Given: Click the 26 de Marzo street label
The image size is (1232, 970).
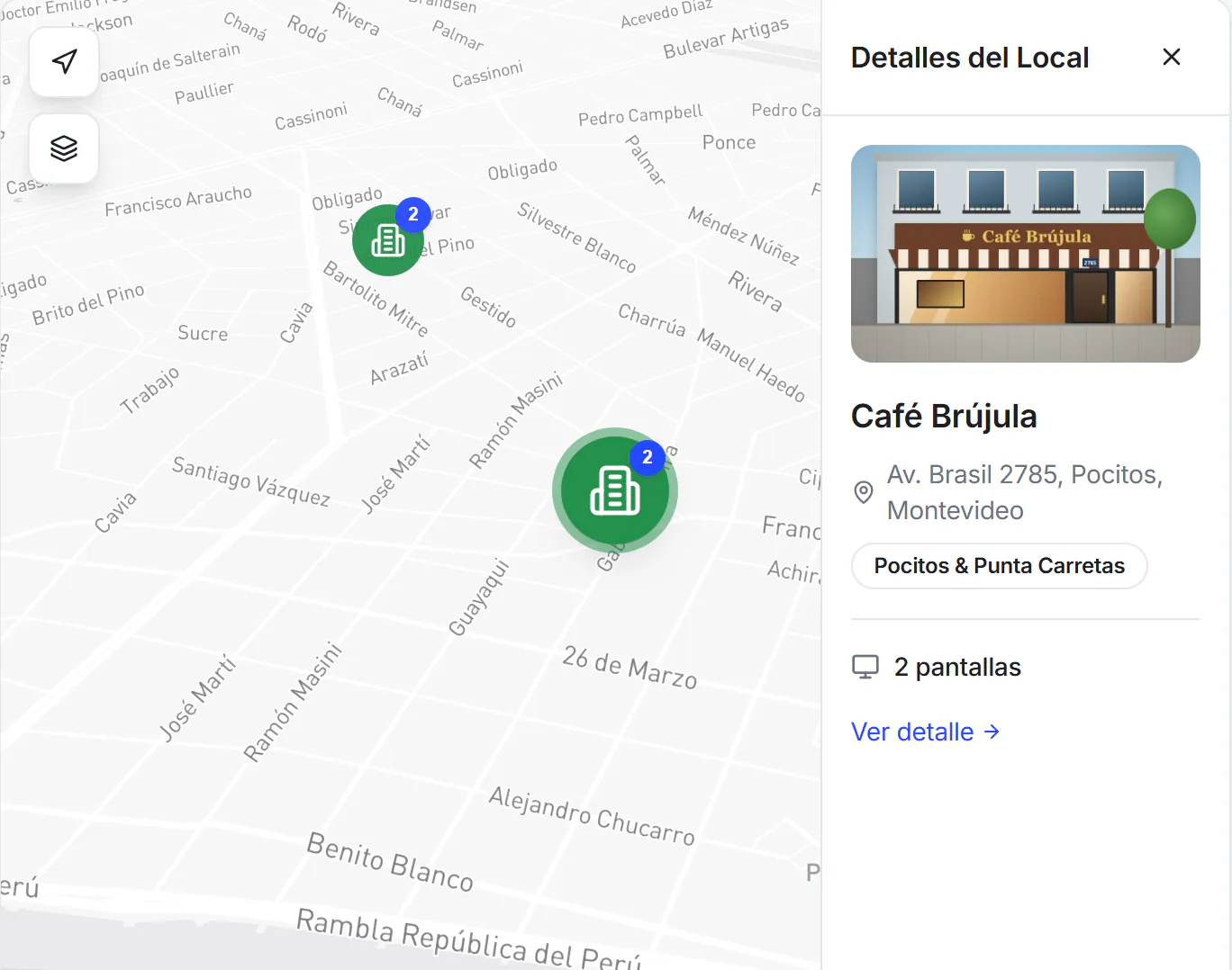Looking at the screenshot, I should point(630,668).
